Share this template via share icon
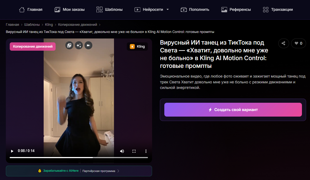This screenshot has height=180, width=310. point(284,43)
